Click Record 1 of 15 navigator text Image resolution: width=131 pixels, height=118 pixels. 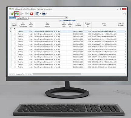pos(20,74)
